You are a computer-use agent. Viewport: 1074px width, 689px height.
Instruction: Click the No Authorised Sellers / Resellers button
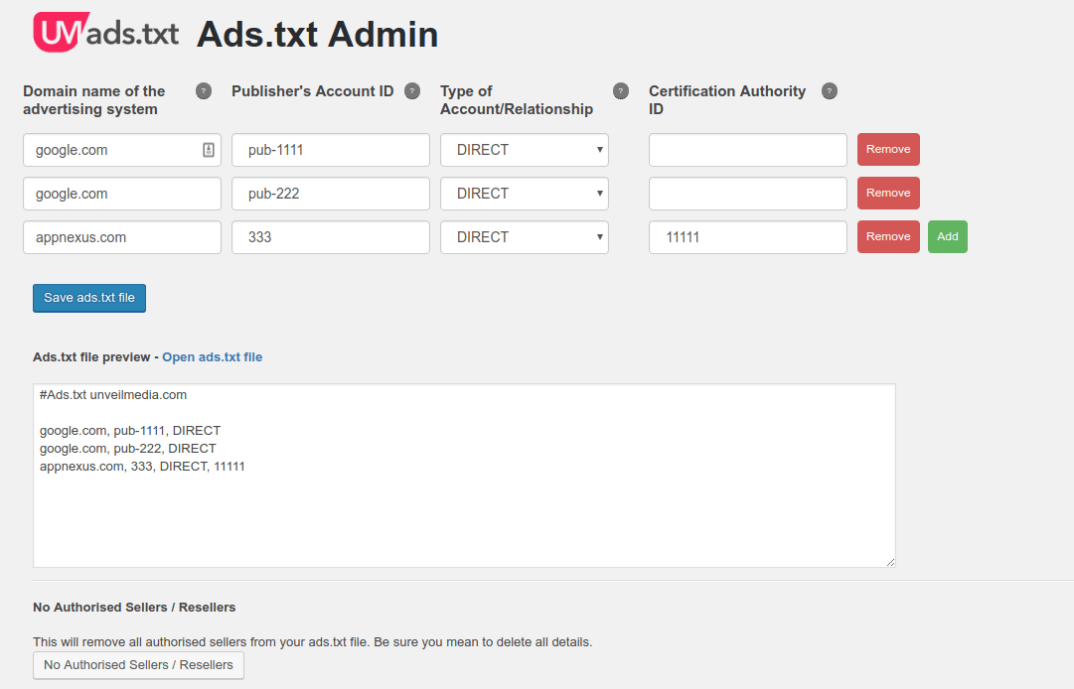[x=138, y=665]
